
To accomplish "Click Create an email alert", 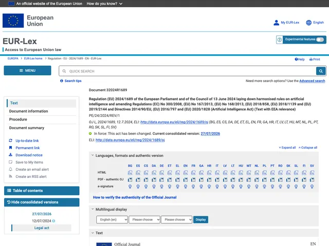I will [x=32, y=170].
